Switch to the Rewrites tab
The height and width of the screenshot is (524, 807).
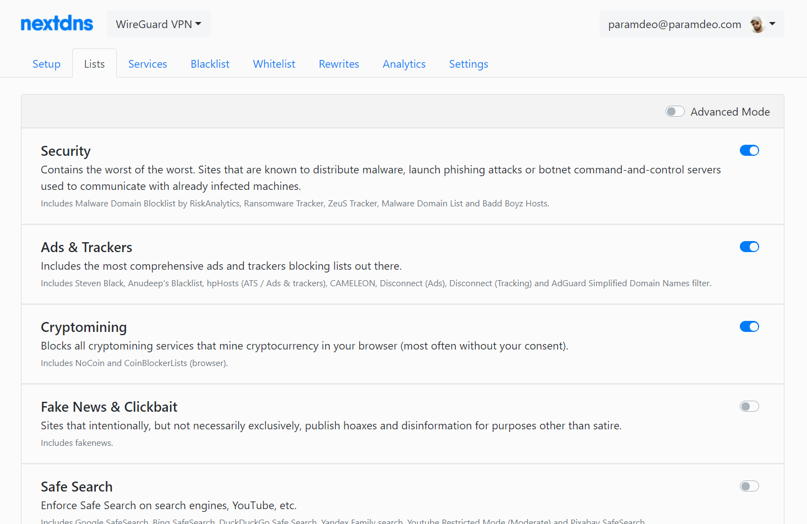click(339, 64)
